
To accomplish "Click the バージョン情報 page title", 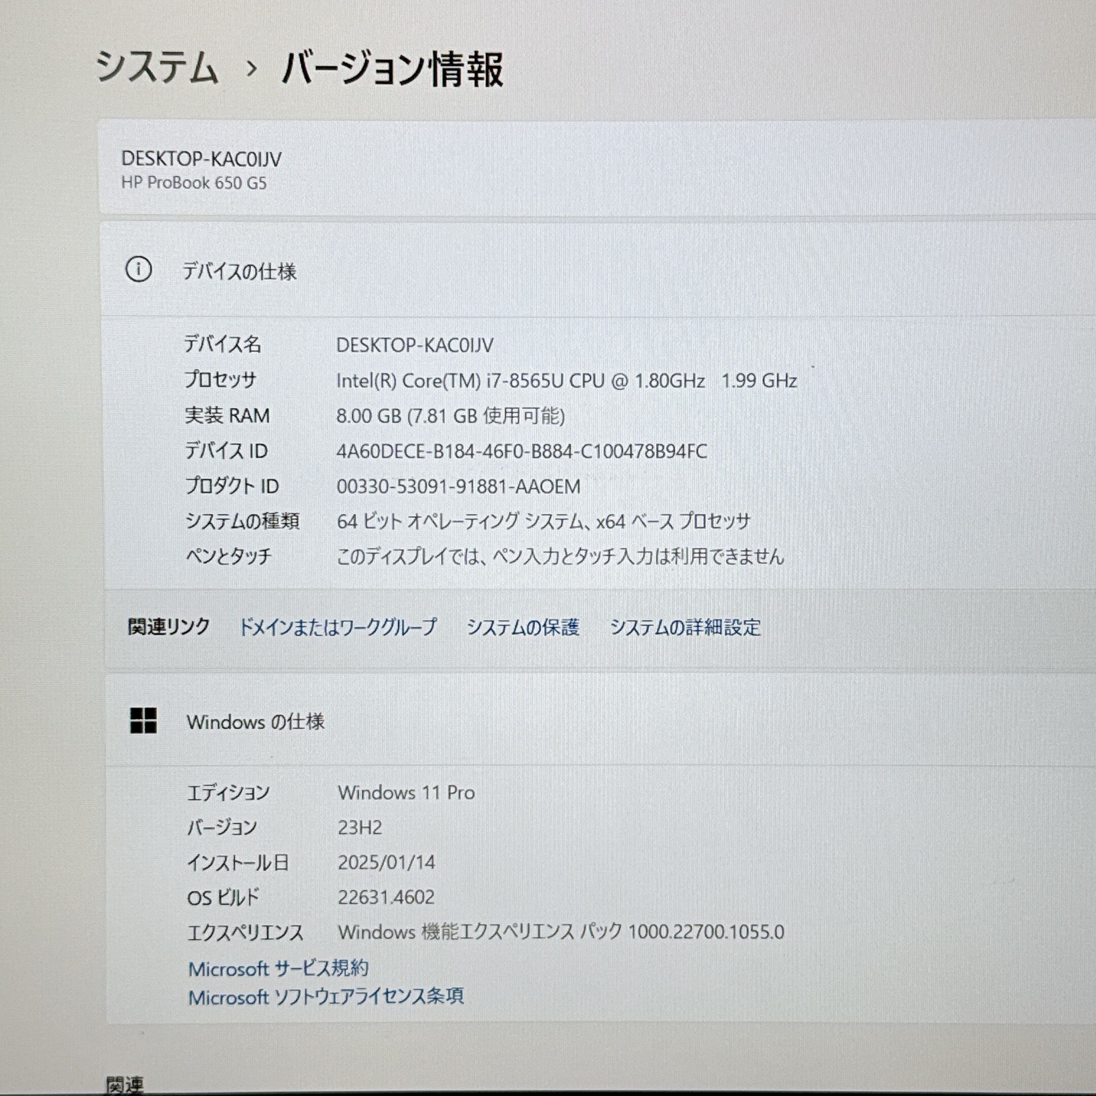I will pyautogui.click(x=392, y=69).
